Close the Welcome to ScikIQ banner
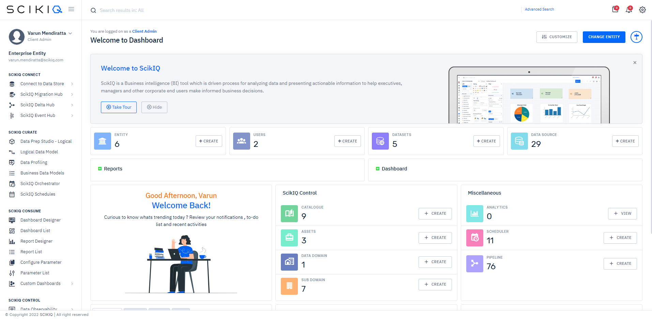This screenshot has height=319, width=652. click(635, 63)
